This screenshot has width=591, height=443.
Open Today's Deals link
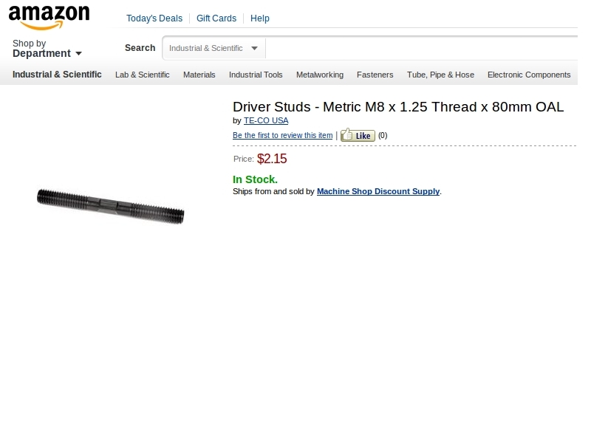point(154,18)
